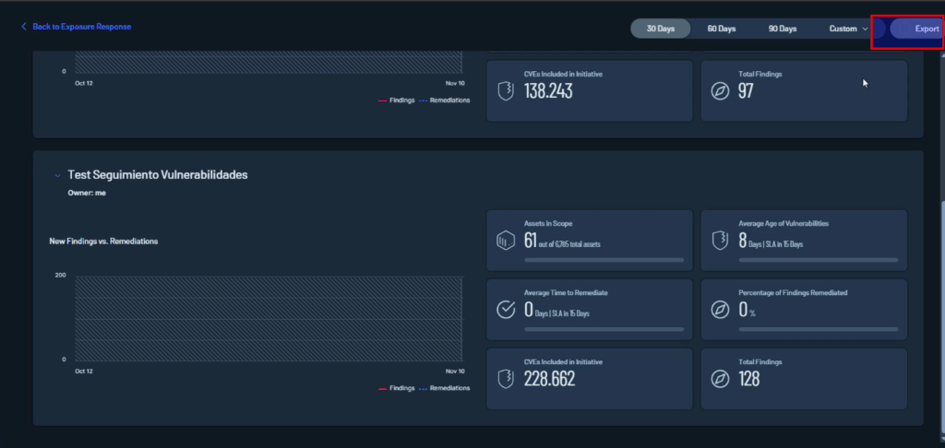
Task: Click the Average Age of Vulnerabilities shield icon
Action: tap(720, 241)
